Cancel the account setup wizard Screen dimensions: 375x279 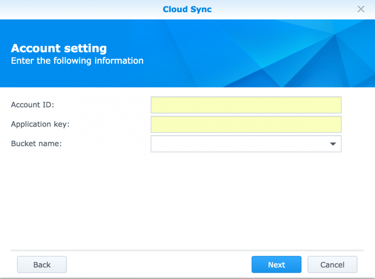click(332, 264)
